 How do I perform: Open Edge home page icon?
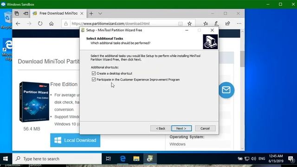pyautogui.click(x=52, y=24)
